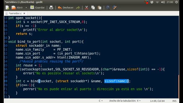Undo last change with Deshacer
The height and width of the screenshot is (103, 183).
click(65, 8)
